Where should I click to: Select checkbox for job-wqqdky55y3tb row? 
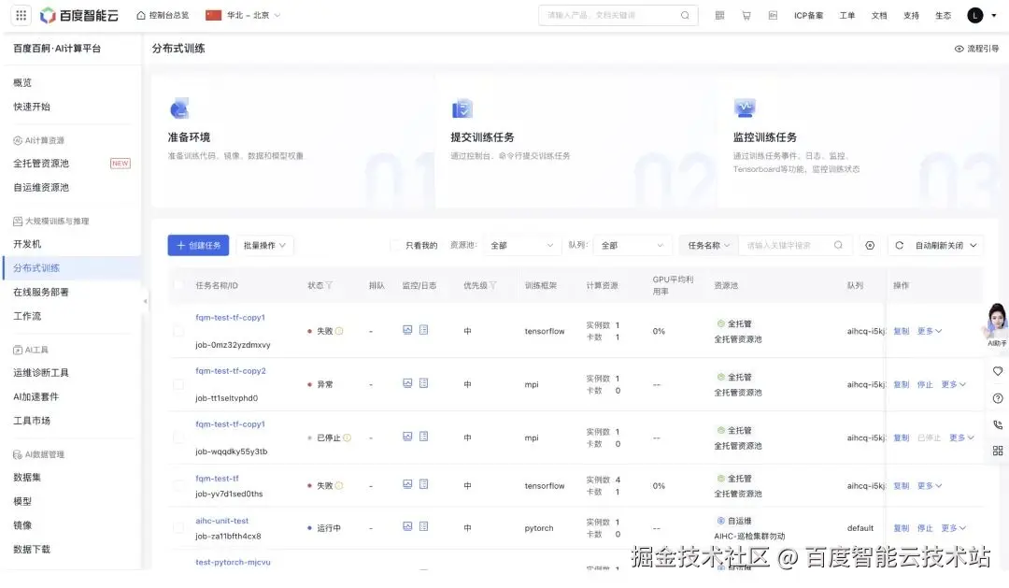point(178,437)
